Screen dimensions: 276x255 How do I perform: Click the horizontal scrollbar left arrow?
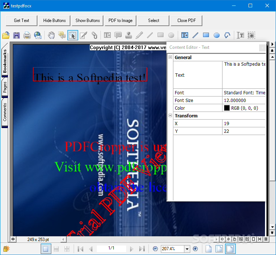(63, 239)
